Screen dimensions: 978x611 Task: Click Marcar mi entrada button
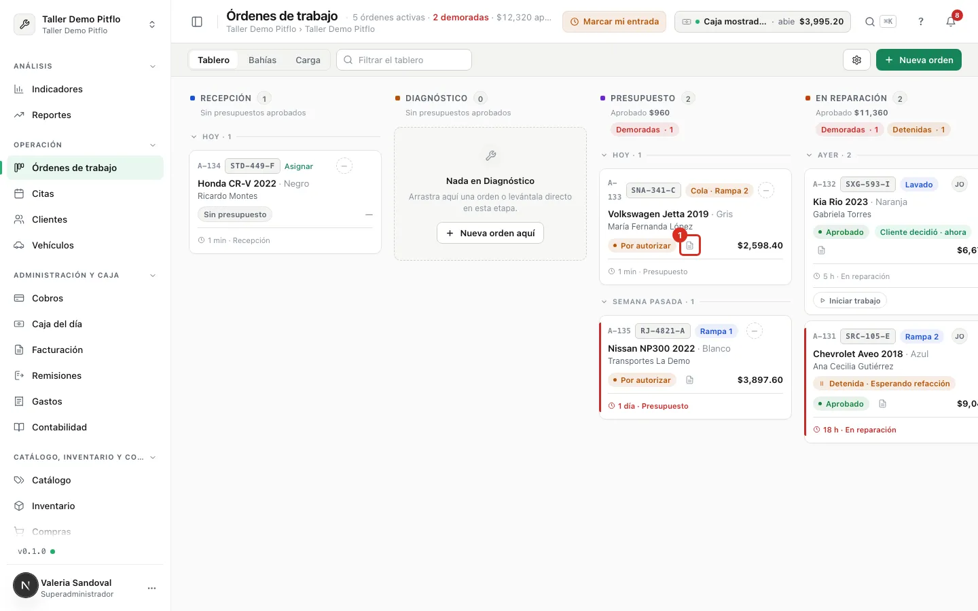click(x=614, y=22)
